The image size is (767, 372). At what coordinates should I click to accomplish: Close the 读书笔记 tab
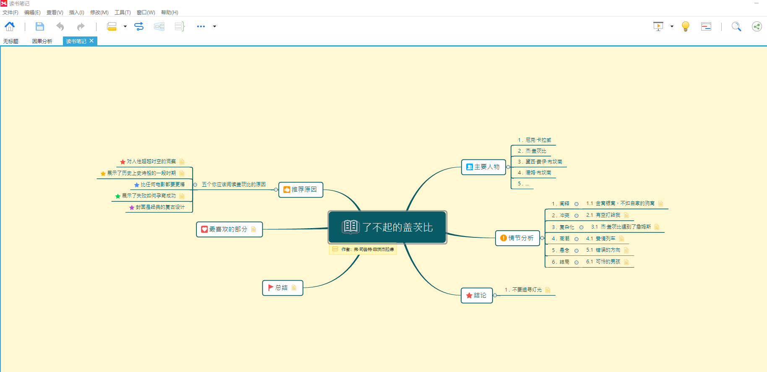click(91, 41)
